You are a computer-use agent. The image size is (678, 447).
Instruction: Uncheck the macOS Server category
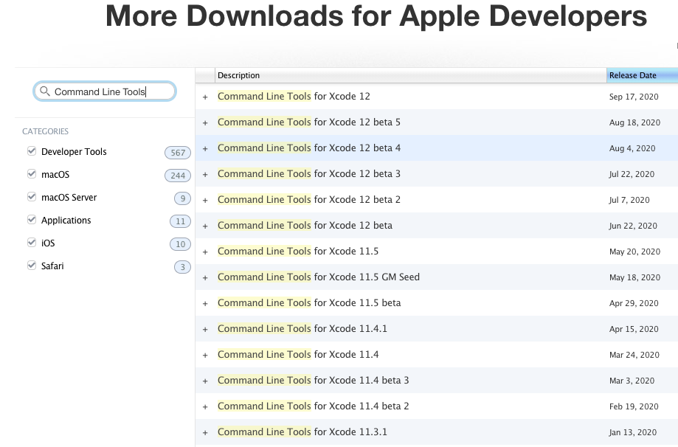(32, 197)
